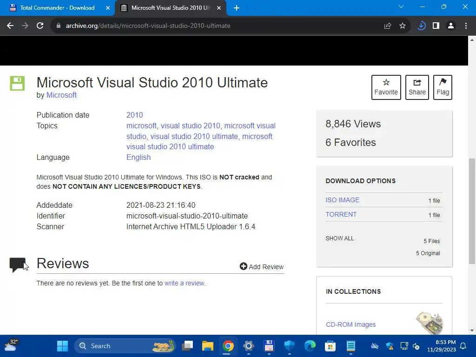Click the '5 Original' text

click(428, 253)
